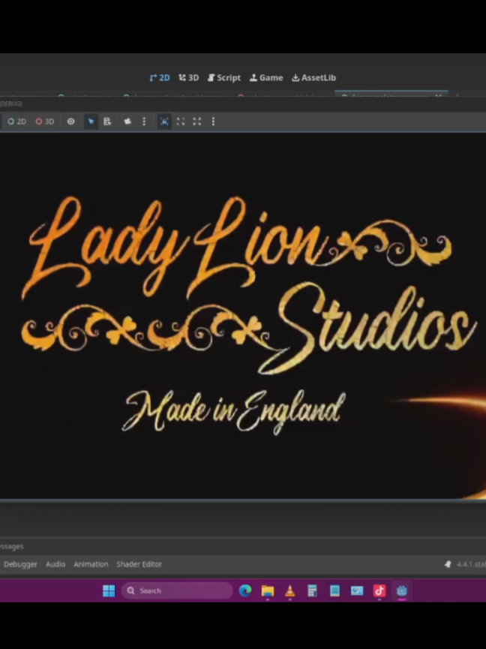
Task: Activate the arrow select tool
Action: 91,122
